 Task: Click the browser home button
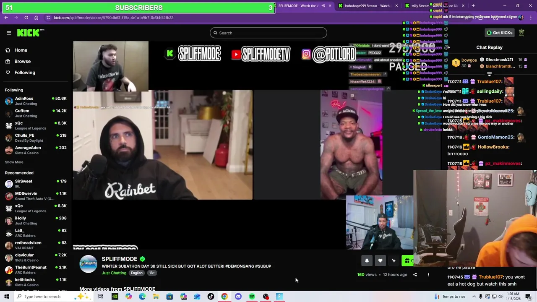coord(36,18)
